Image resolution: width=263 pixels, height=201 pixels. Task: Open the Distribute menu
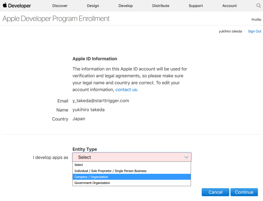(x=161, y=6)
